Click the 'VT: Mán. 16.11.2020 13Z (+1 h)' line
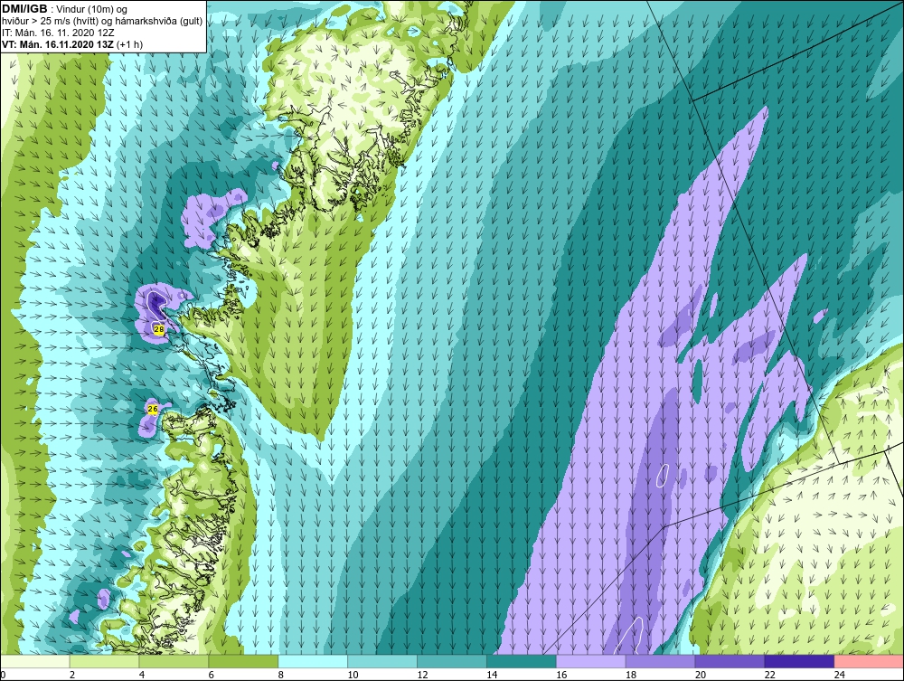This screenshot has height=681, width=904. click(72, 44)
